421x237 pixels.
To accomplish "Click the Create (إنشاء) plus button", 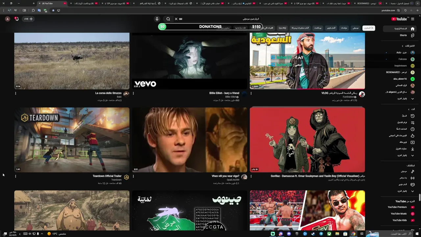I will pos(28,19).
